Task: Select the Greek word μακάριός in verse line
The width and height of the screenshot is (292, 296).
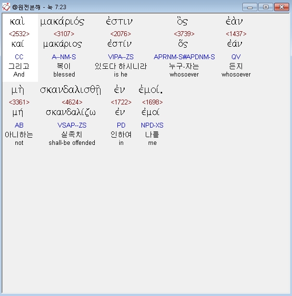Action: click(x=62, y=22)
